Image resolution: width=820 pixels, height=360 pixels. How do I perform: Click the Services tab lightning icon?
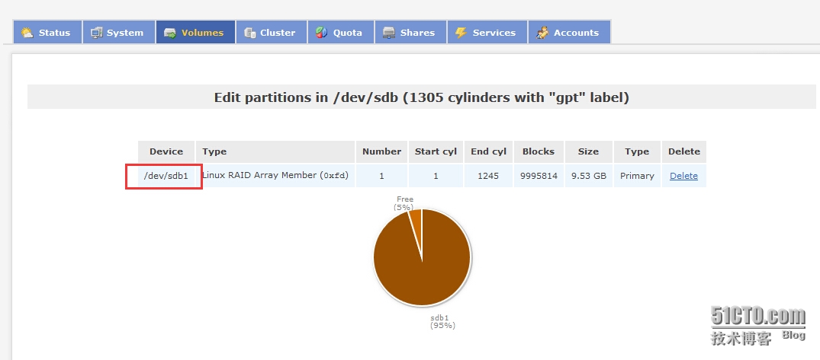tap(460, 33)
